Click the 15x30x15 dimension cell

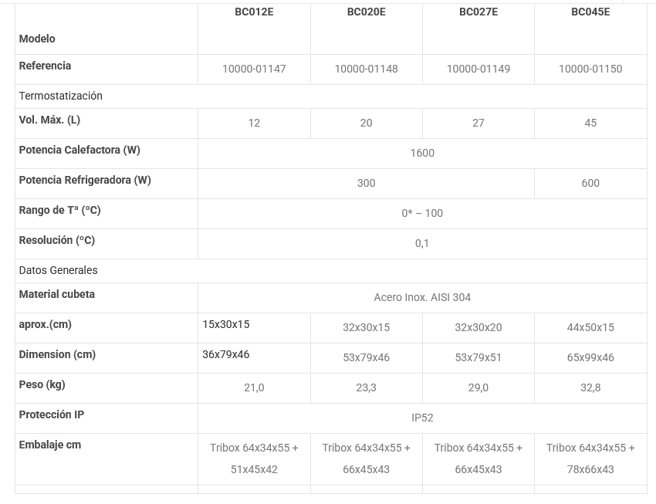click(226, 325)
